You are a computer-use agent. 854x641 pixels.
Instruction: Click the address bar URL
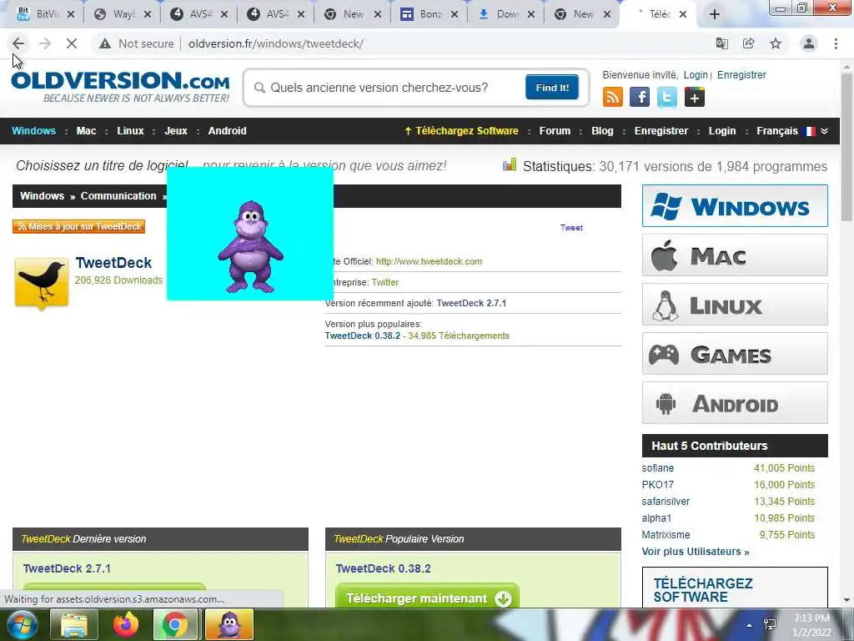(x=275, y=43)
